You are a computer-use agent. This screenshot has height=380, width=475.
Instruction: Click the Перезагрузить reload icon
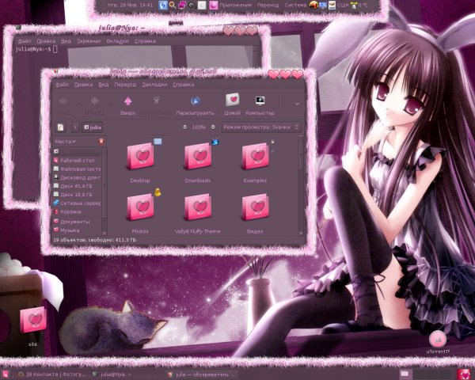point(195,101)
